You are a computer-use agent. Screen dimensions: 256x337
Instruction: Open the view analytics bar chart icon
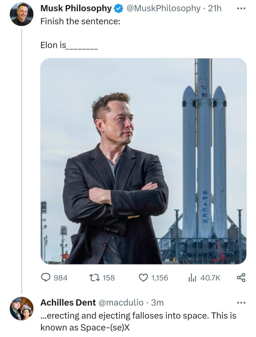(192, 278)
